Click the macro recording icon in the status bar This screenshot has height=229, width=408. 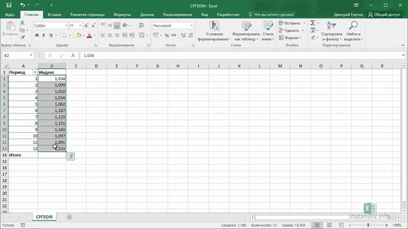[23, 225]
